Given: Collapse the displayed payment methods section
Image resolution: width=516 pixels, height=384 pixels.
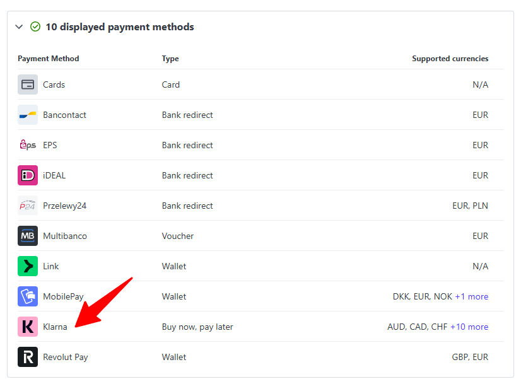Looking at the screenshot, I should coord(19,26).
